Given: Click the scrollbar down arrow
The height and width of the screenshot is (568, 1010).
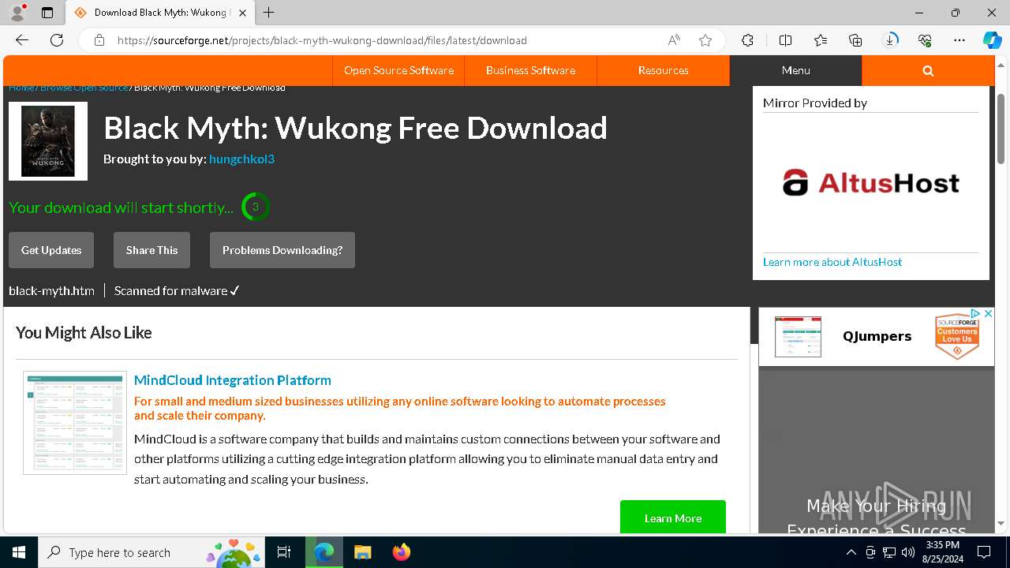Looking at the screenshot, I should click(x=1001, y=523).
